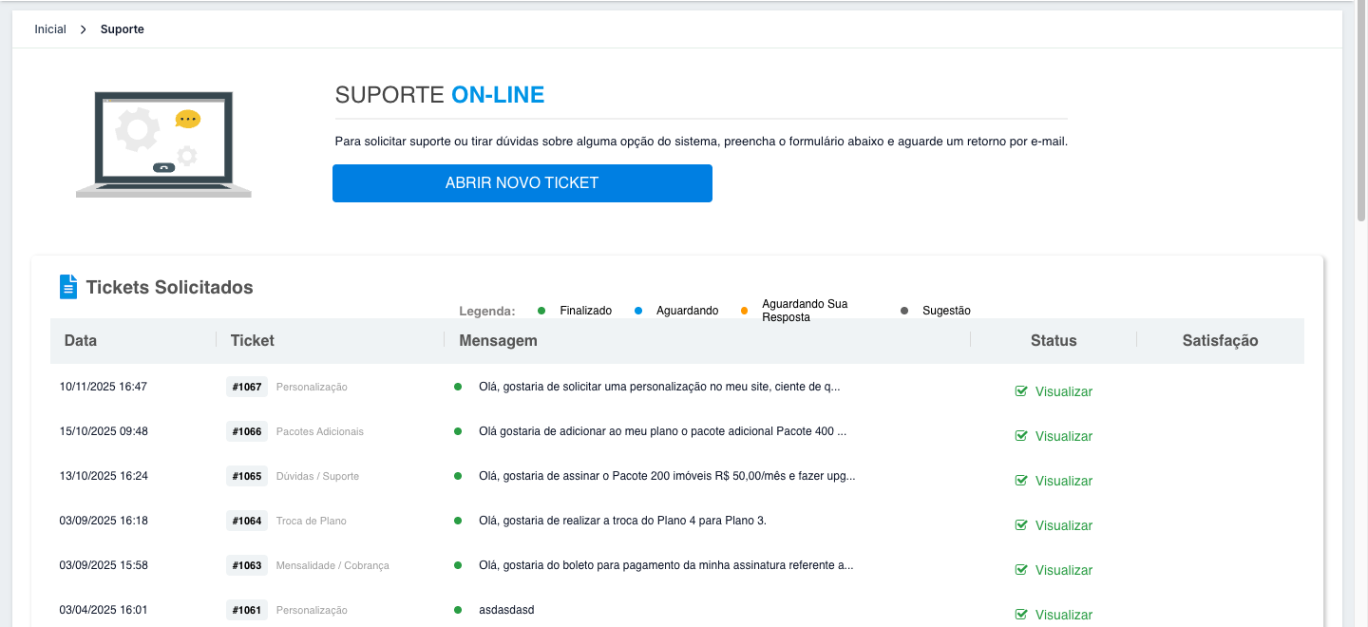Click the Satisfação column header
The image size is (1368, 627).
(x=1220, y=340)
